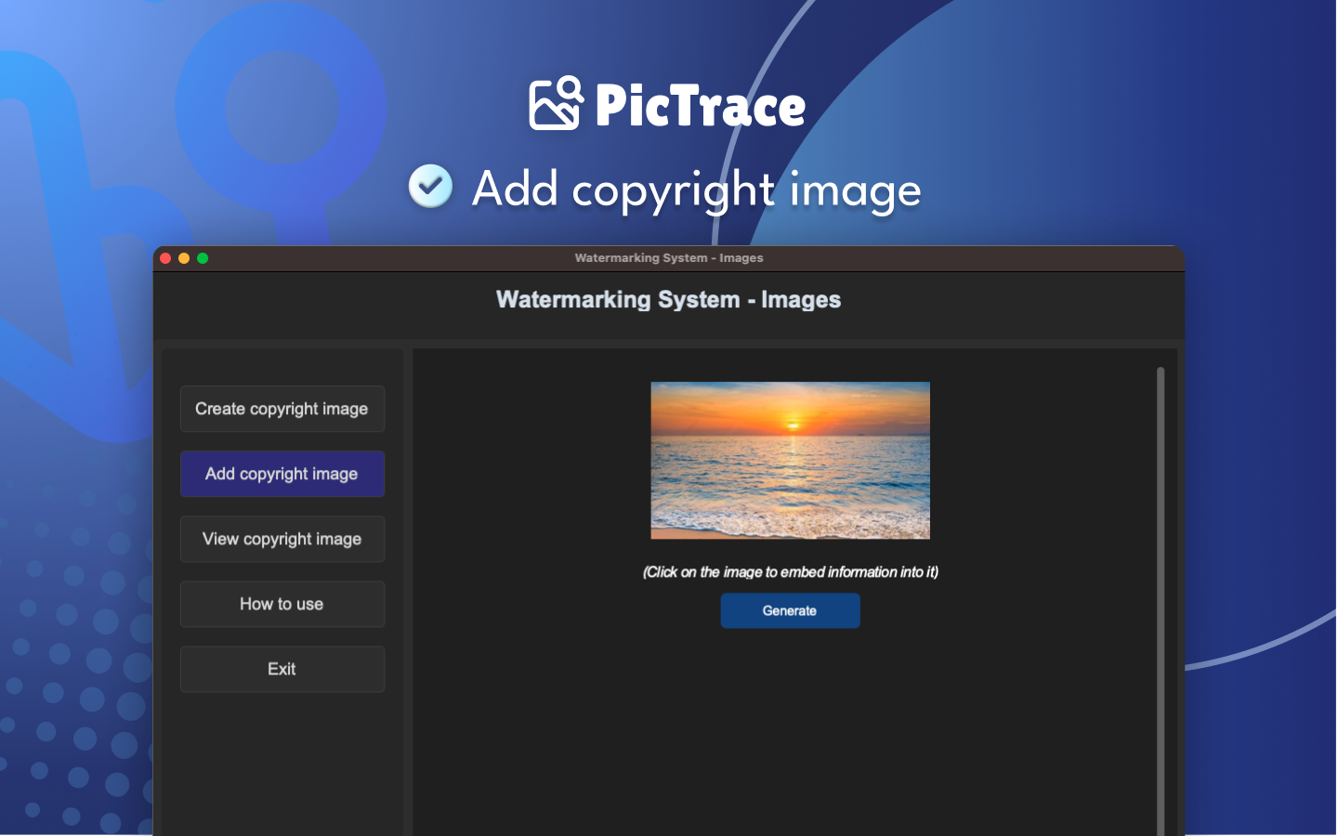The image size is (1338, 836).
Task: Click the PicTrace brand name text
Action: click(700, 106)
